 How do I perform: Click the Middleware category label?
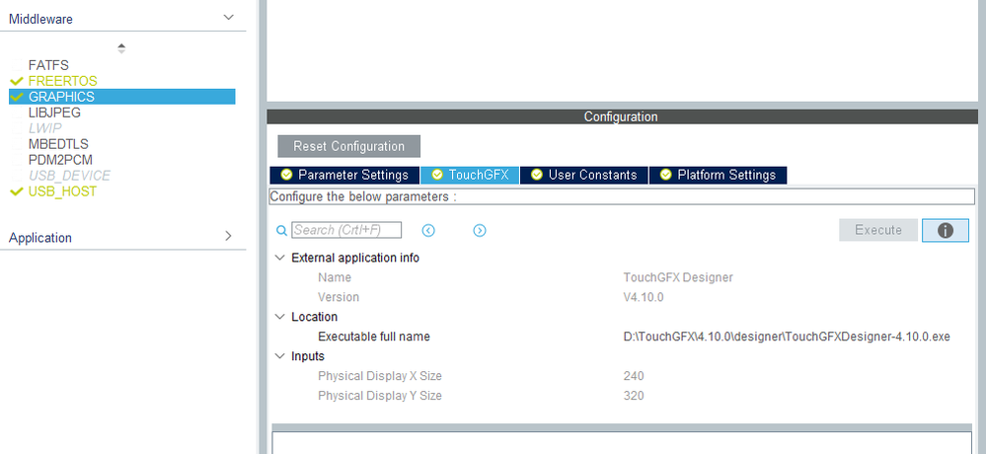40,19
